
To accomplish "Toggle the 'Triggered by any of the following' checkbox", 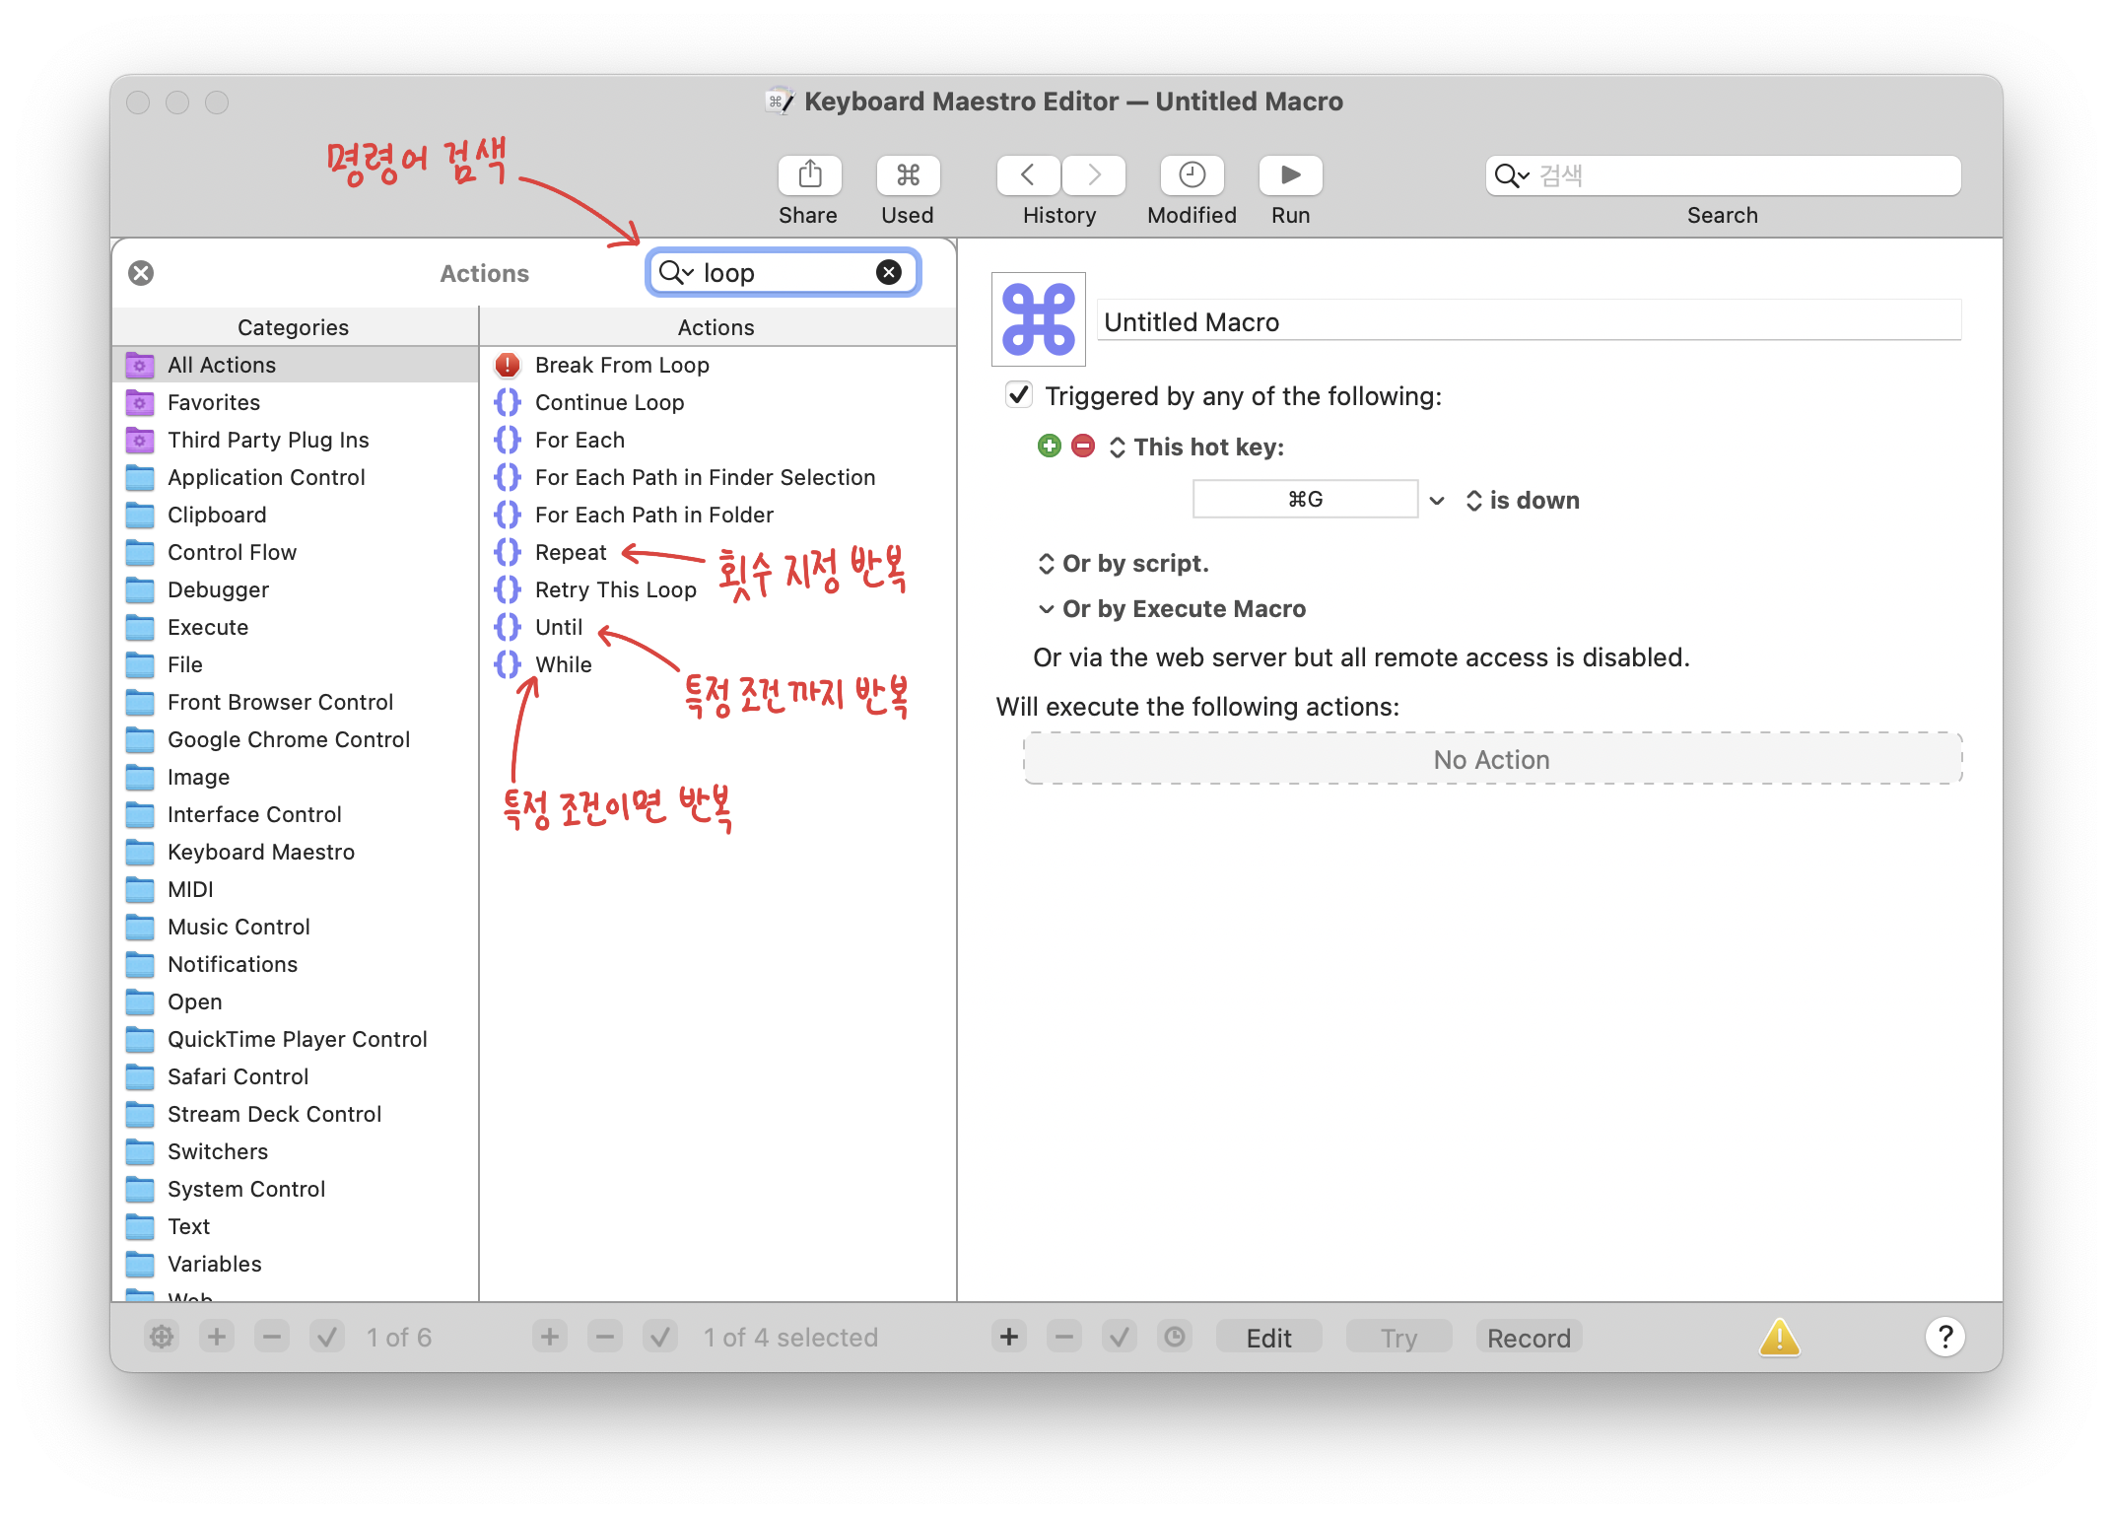I will click(x=1019, y=395).
